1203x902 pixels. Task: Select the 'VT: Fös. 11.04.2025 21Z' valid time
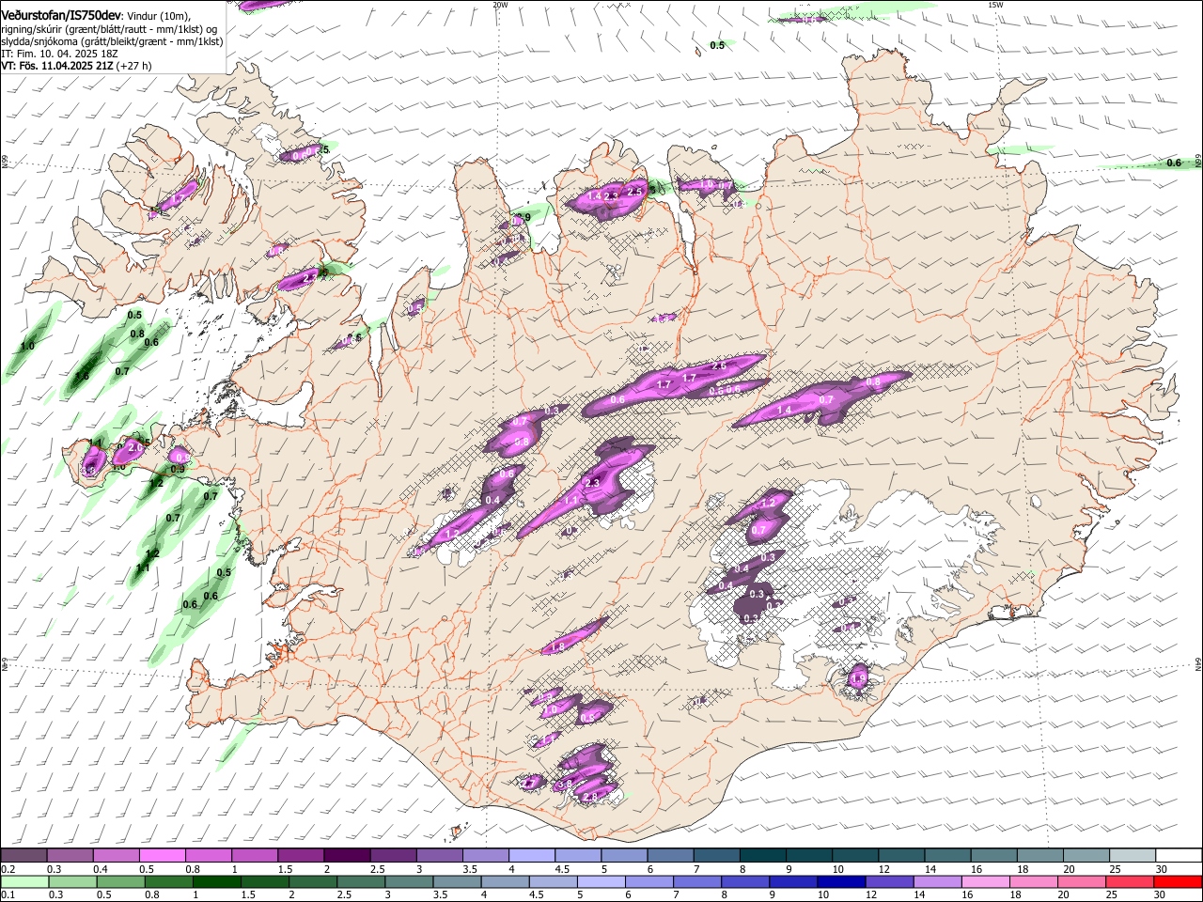58,67
